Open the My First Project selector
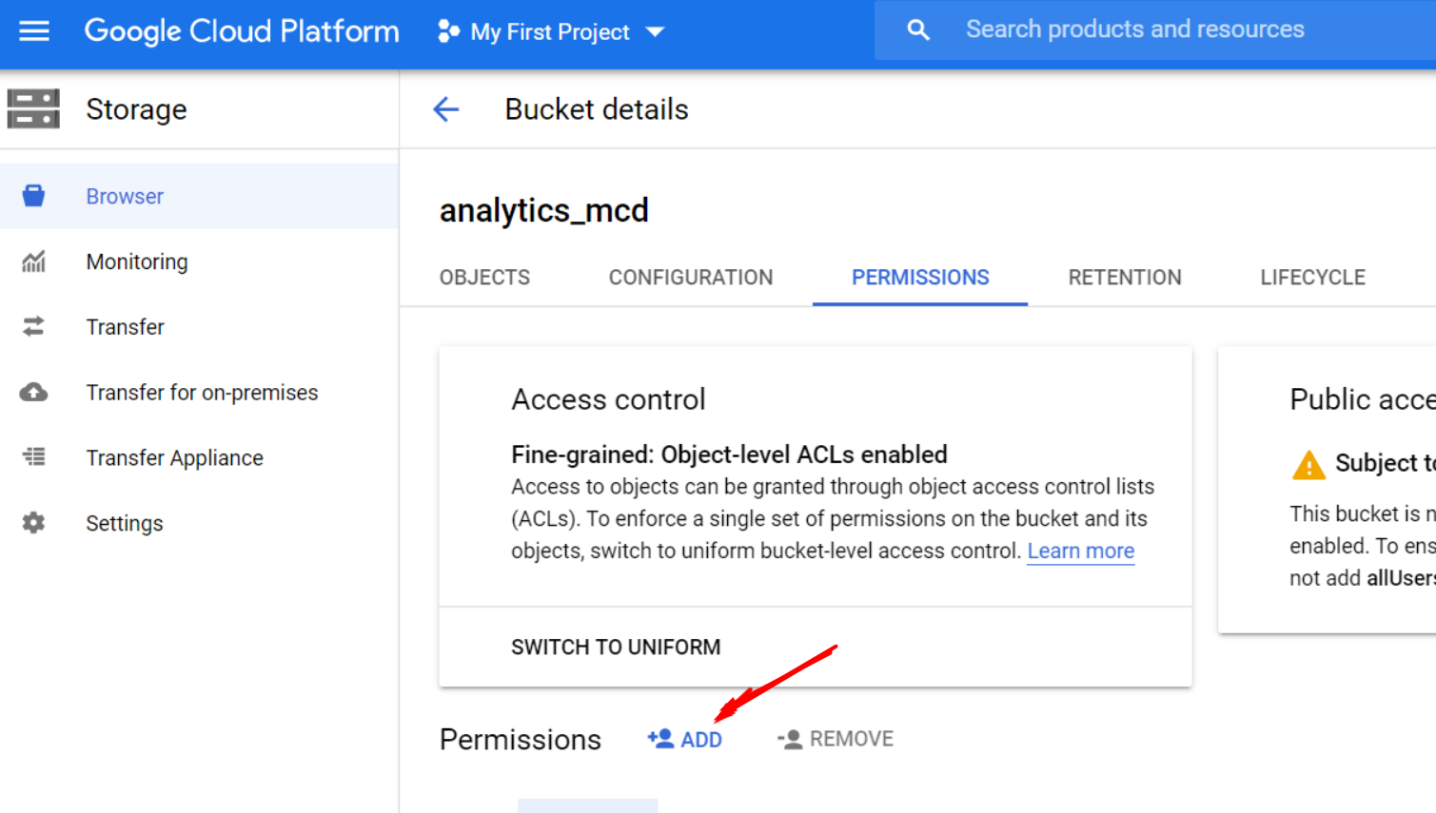The image size is (1436, 813). (550, 31)
